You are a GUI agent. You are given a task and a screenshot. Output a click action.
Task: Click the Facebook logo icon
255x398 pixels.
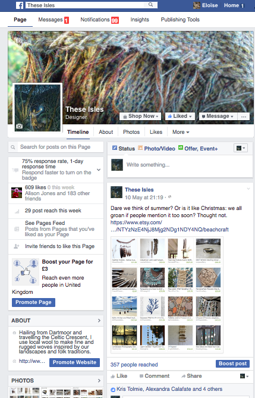[19, 5]
